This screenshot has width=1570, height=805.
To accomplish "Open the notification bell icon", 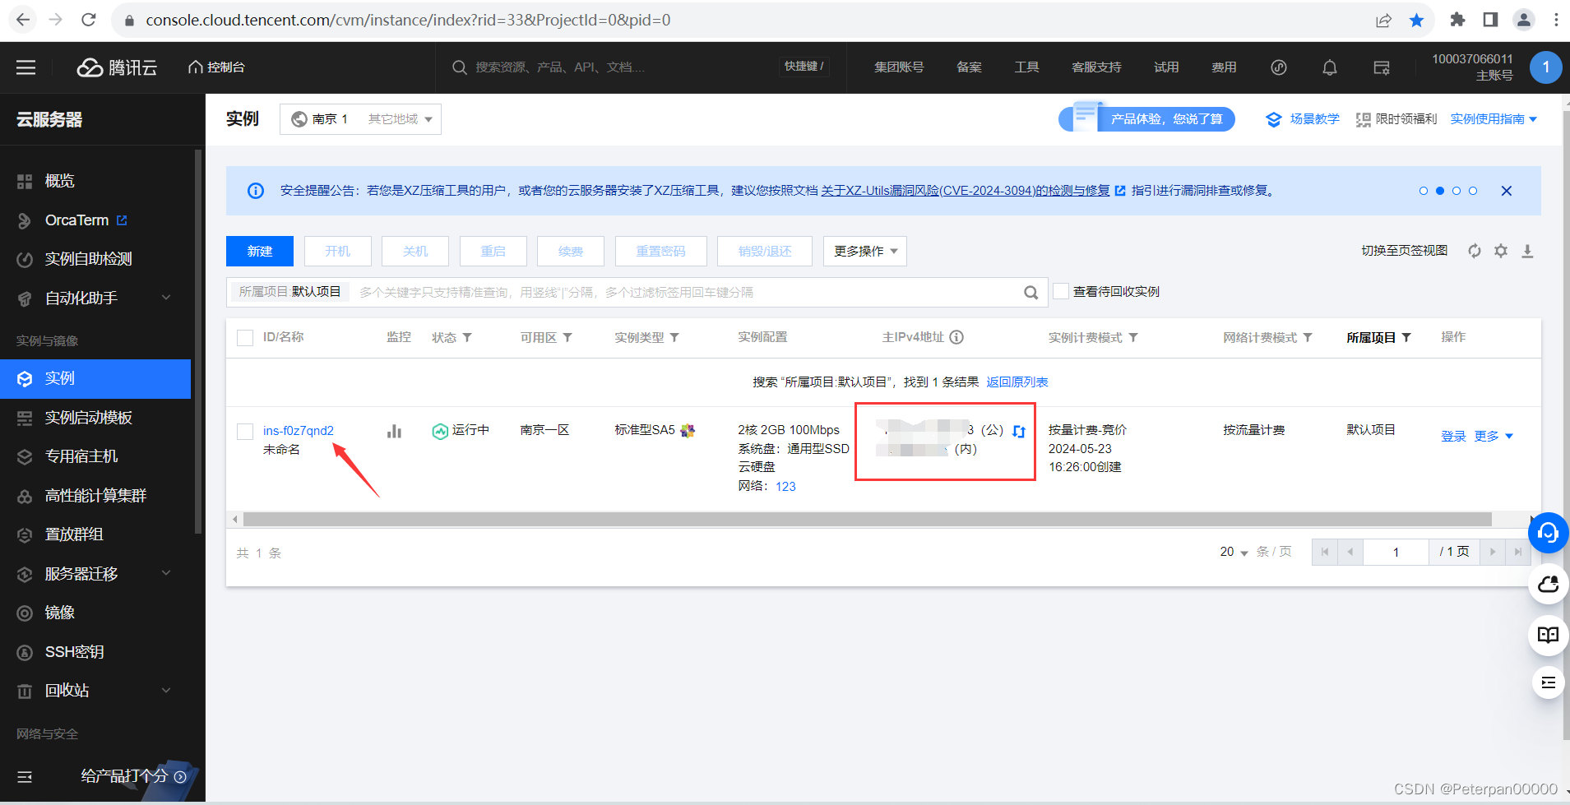I will [x=1330, y=67].
